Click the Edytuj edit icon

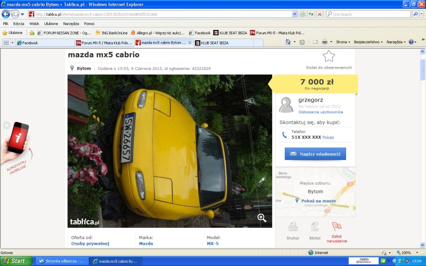[315, 227]
